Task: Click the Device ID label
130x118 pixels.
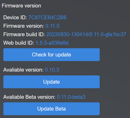Action: 15,17
